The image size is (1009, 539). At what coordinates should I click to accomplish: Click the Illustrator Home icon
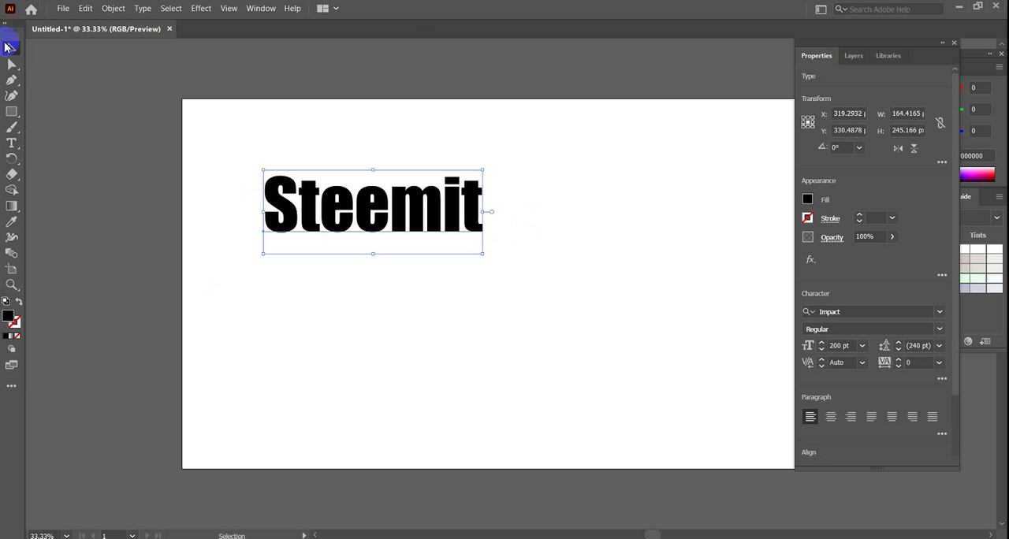pos(31,9)
